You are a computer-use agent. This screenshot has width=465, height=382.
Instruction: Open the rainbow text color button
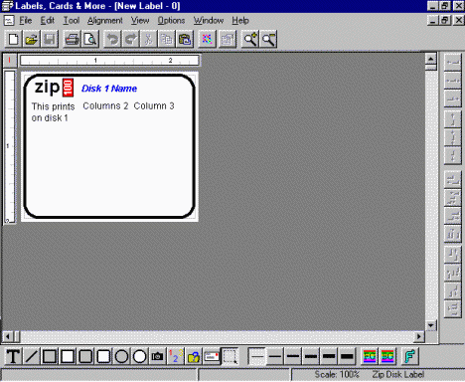point(370,357)
